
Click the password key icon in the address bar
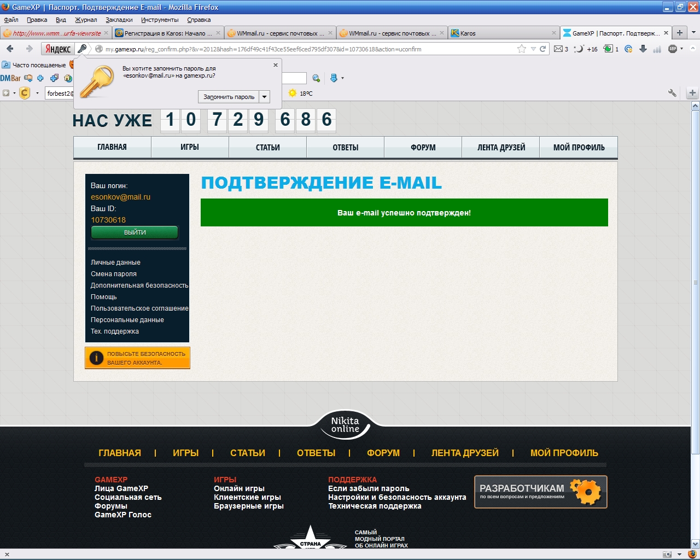click(82, 49)
